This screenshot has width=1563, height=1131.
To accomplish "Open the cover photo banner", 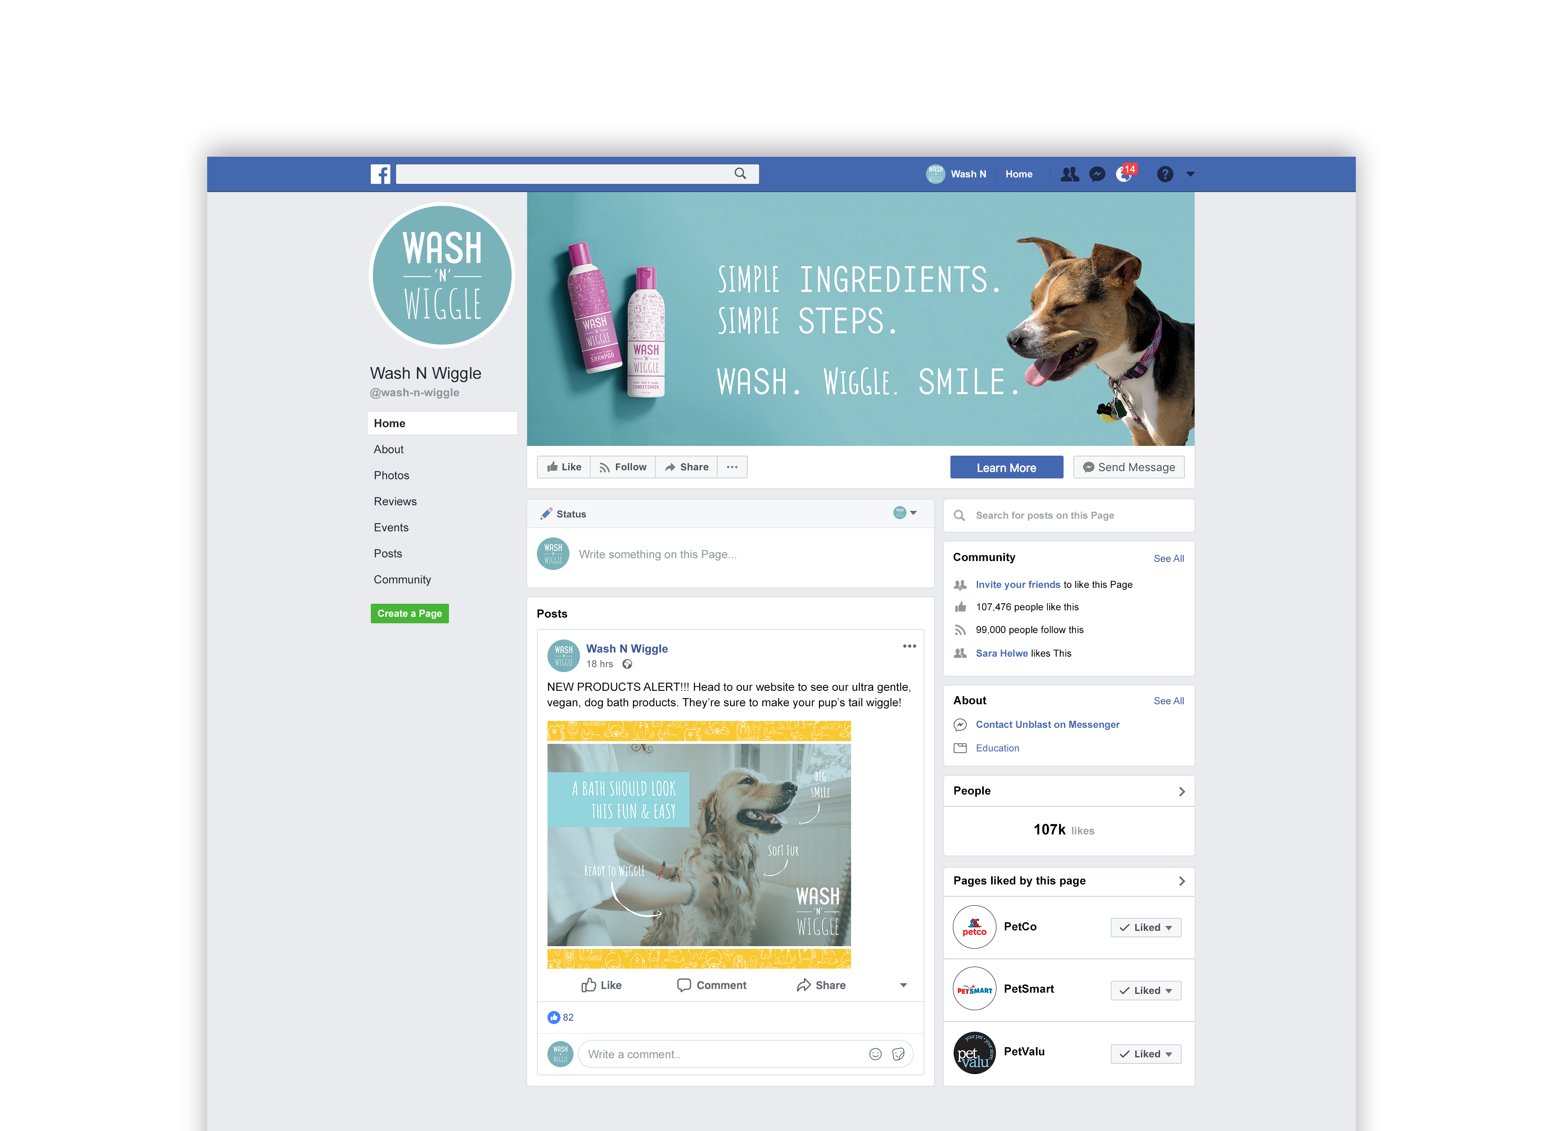I will (860, 319).
